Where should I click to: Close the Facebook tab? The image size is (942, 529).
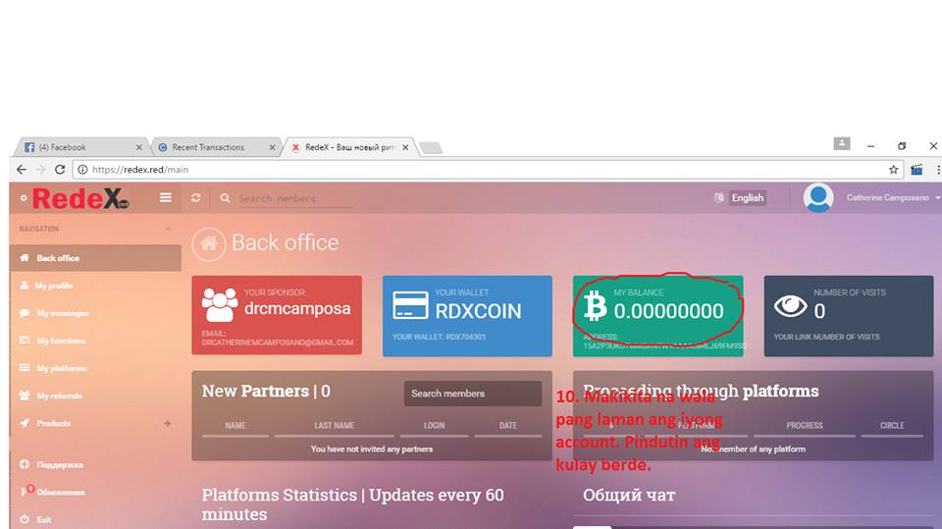138,147
